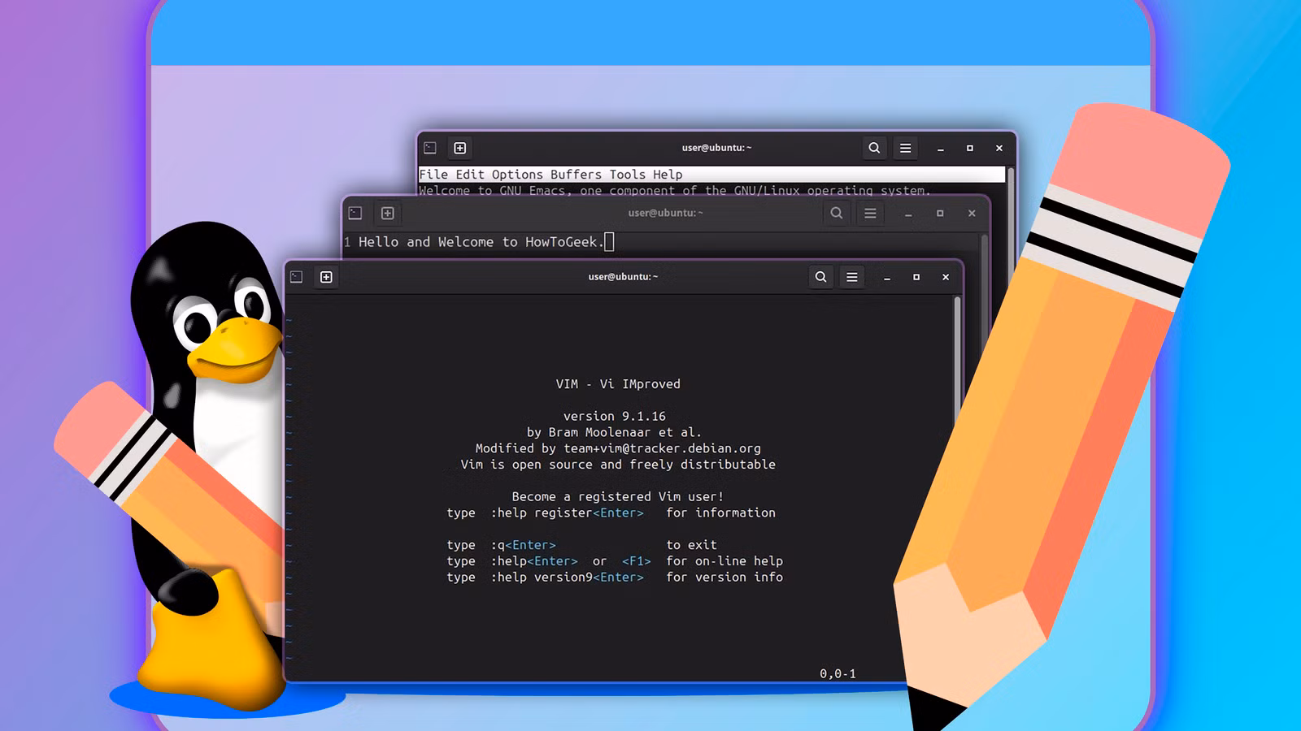Click the Help menu in Emacs
Viewport: 1301px width, 731px height.
coord(668,174)
